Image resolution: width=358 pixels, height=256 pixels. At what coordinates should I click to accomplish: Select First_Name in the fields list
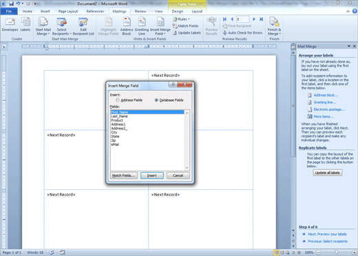point(147,112)
